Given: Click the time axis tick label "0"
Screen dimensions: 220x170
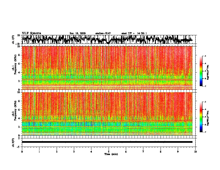Looking at the screenshot, I should click(22, 152).
